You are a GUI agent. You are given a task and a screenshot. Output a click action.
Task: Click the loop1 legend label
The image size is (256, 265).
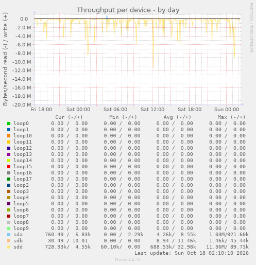[21, 130]
